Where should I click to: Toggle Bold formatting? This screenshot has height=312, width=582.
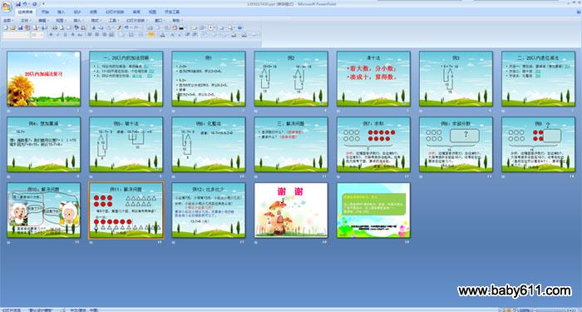[52, 35]
